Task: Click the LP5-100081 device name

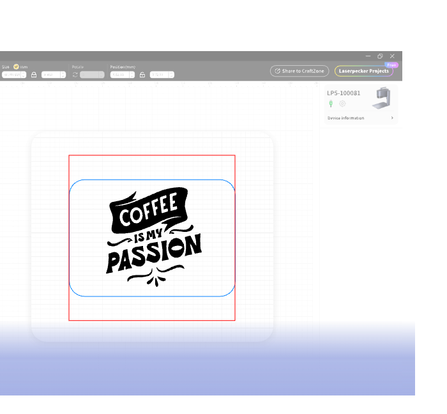Action: (344, 93)
